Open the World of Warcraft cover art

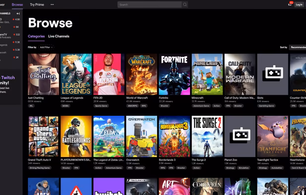[x=142, y=74]
